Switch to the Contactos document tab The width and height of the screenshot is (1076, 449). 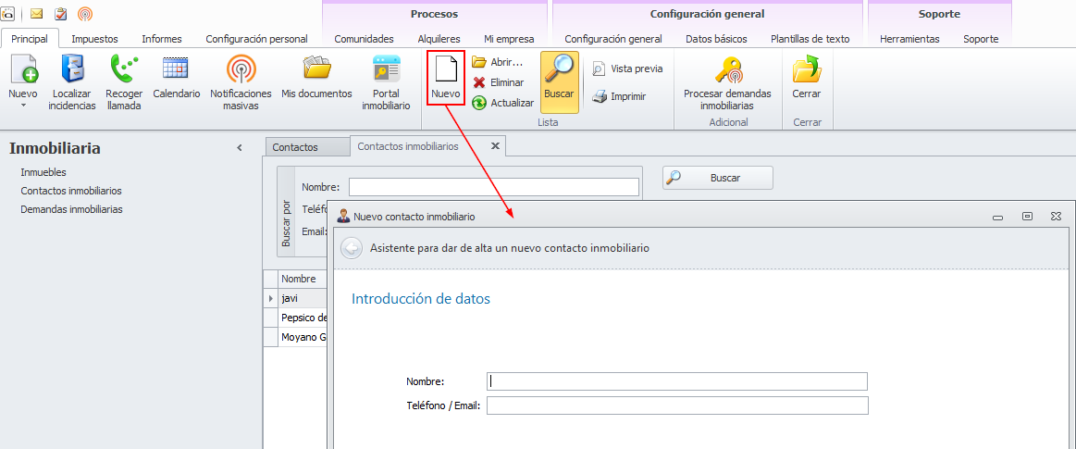(306, 147)
